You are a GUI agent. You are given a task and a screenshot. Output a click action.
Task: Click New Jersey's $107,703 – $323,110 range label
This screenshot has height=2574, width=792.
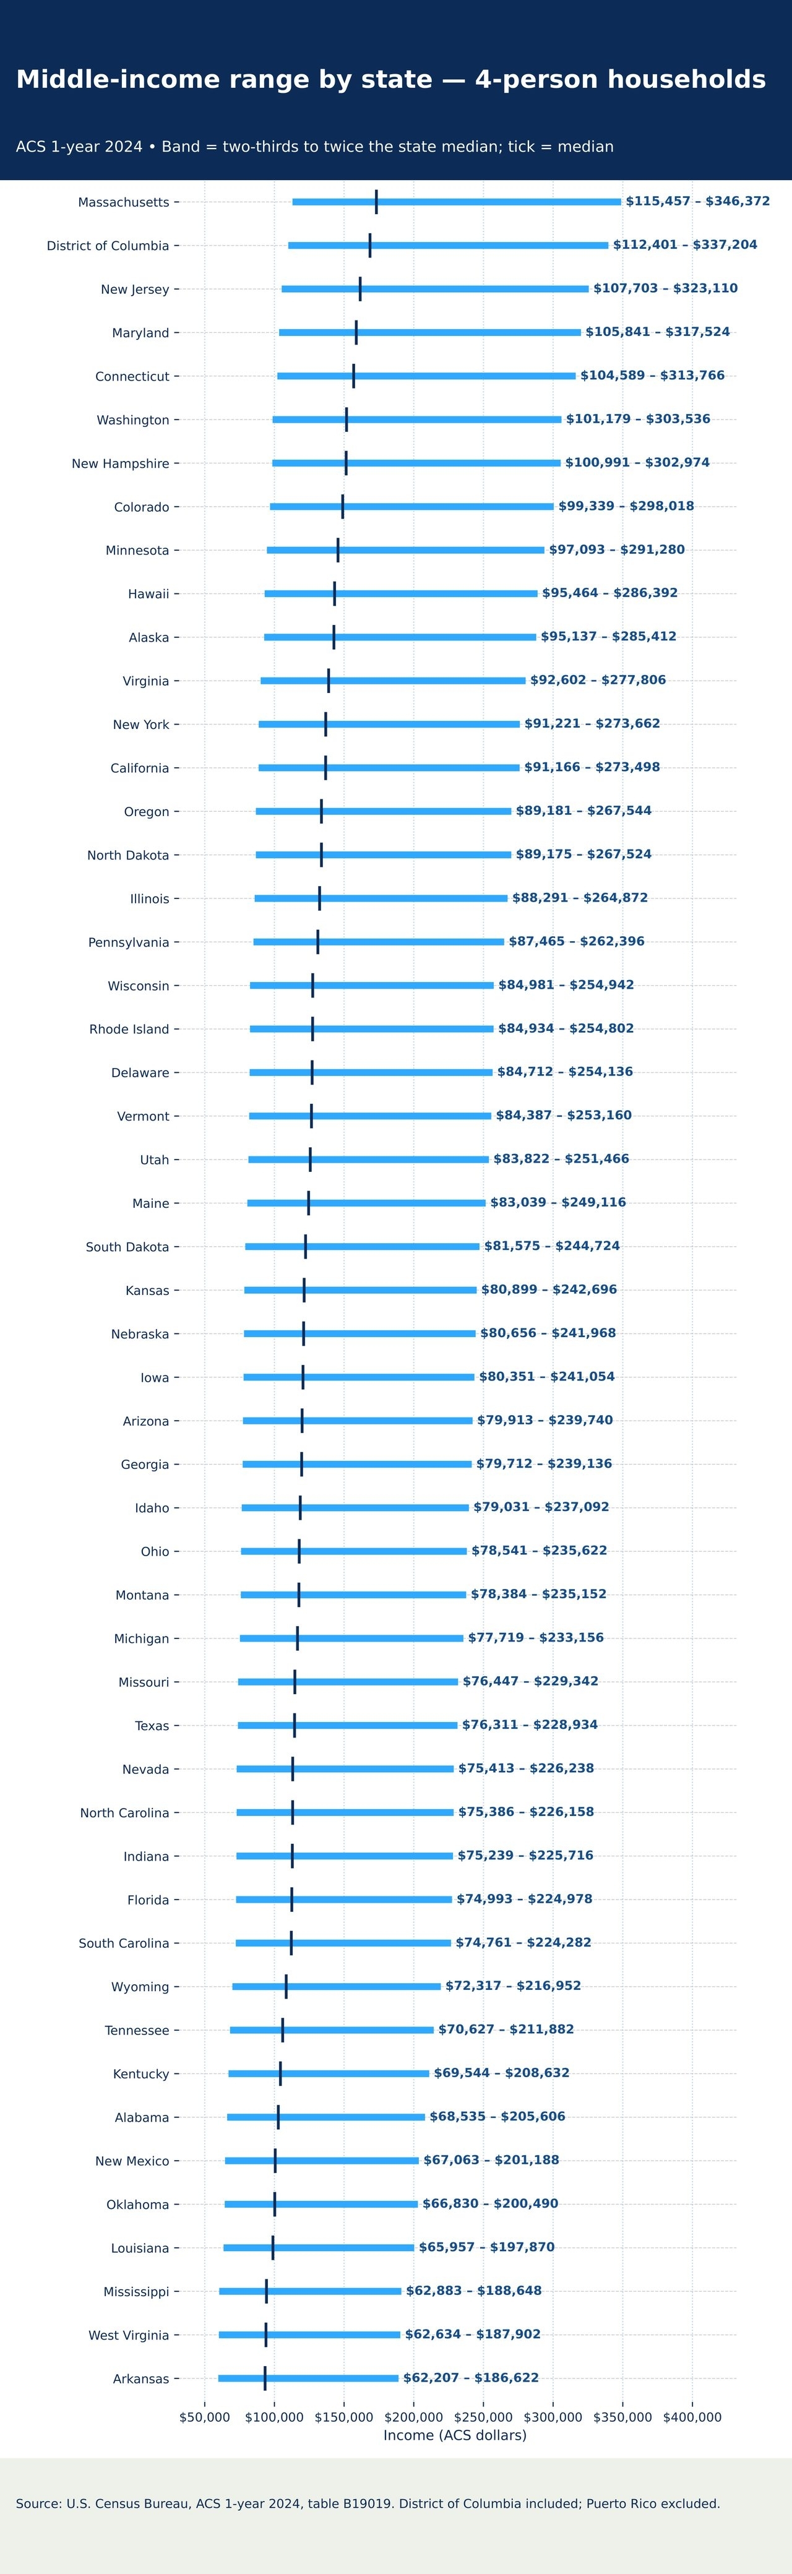(x=665, y=289)
